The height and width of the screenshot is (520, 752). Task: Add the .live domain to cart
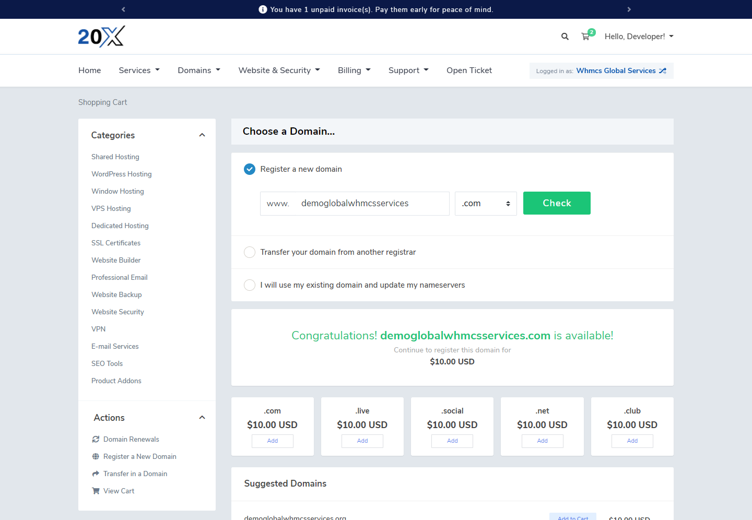[x=362, y=441]
